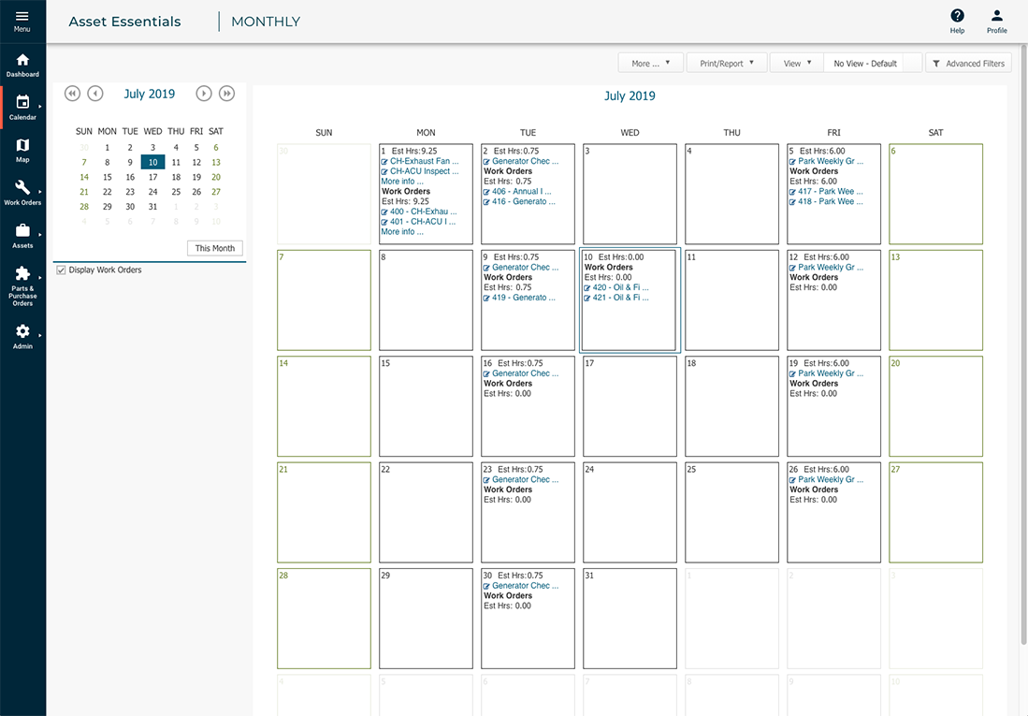
Task: Expand Assets submenu arrow in sidebar
Action: (40, 234)
